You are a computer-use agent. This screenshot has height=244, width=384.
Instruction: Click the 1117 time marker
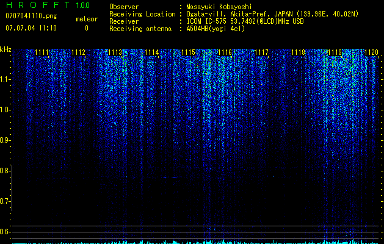[x=261, y=52]
